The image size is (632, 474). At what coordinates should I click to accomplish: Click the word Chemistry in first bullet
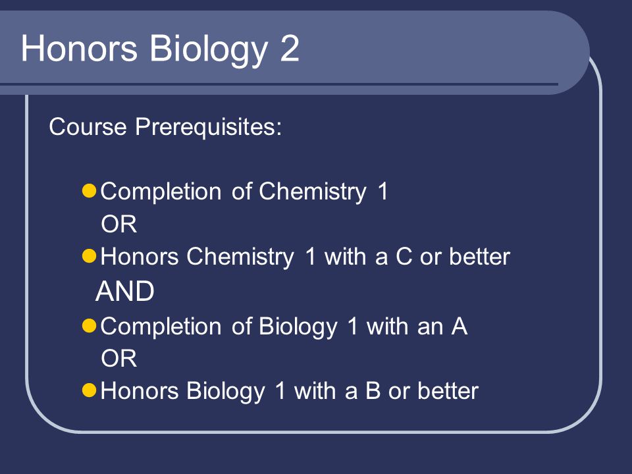point(312,192)
